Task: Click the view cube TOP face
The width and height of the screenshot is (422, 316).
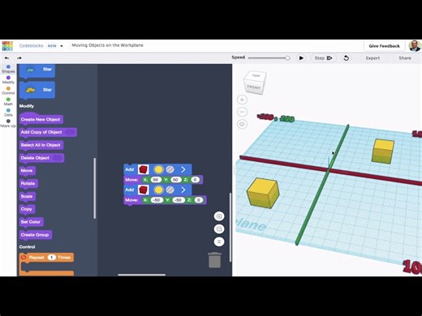Action: pyautogui.click(x=256, y=75)
